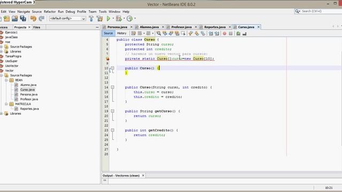Image resolution: width=342 pixels, height=192 pixels.
Task: Click the Find Next Occurrence icon
Action: click(171, 33)
